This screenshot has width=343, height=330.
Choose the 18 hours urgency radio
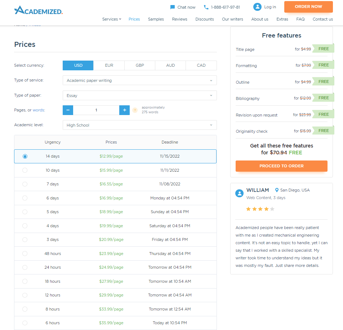25,281
